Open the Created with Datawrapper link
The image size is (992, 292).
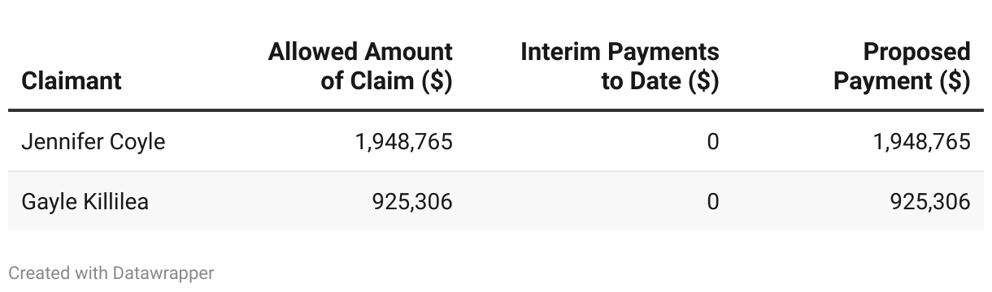pyautogui.click(x=111, y=273)
